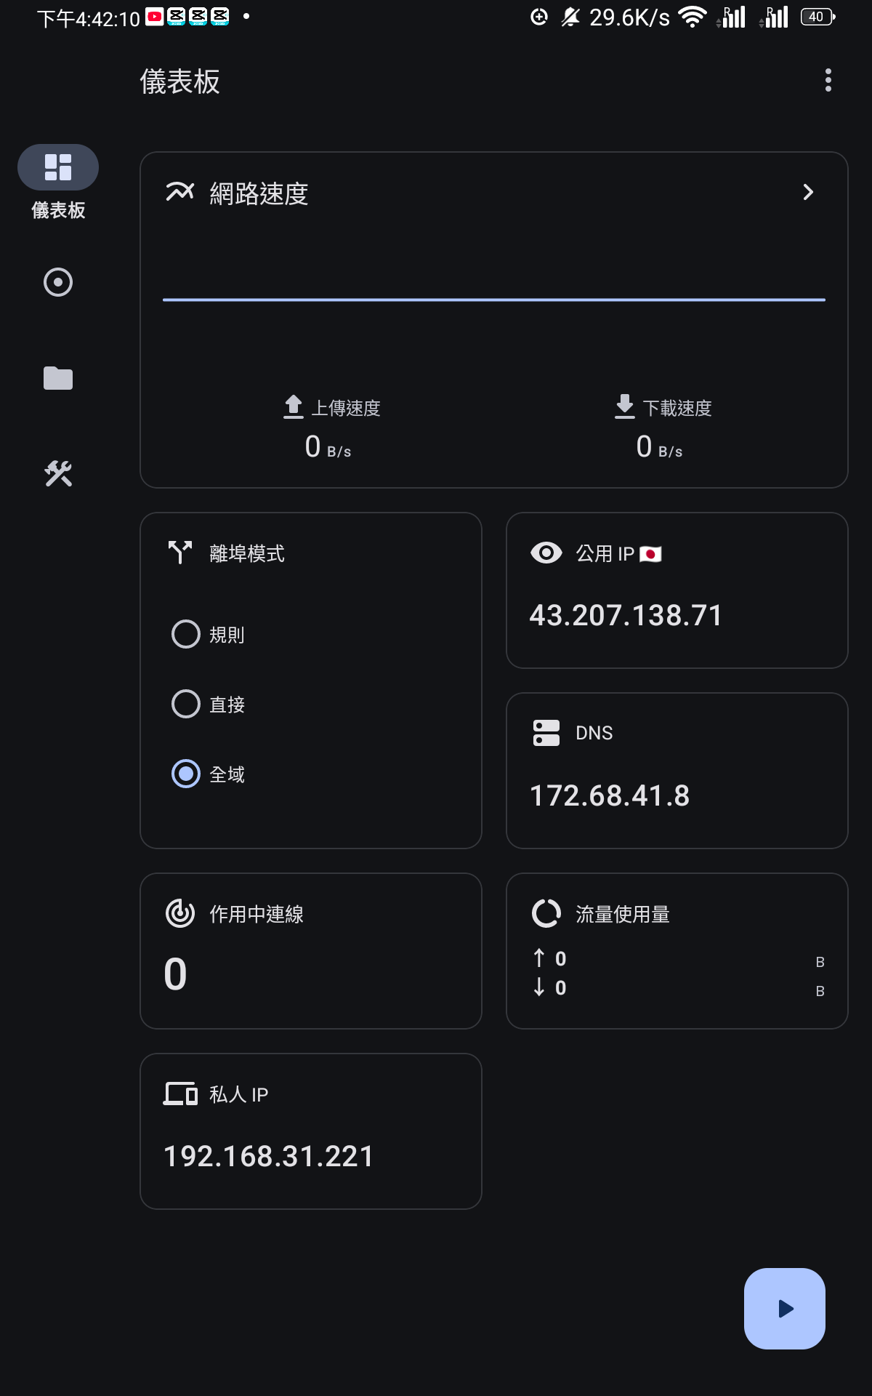Tap the traffic usage donut icon
The width and height of the screenshot is (872, 1396).
[546, 913]
